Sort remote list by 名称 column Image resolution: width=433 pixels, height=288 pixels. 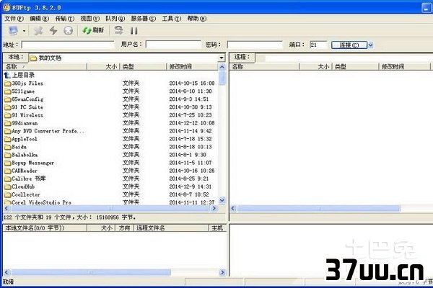[x=264, y=67]
